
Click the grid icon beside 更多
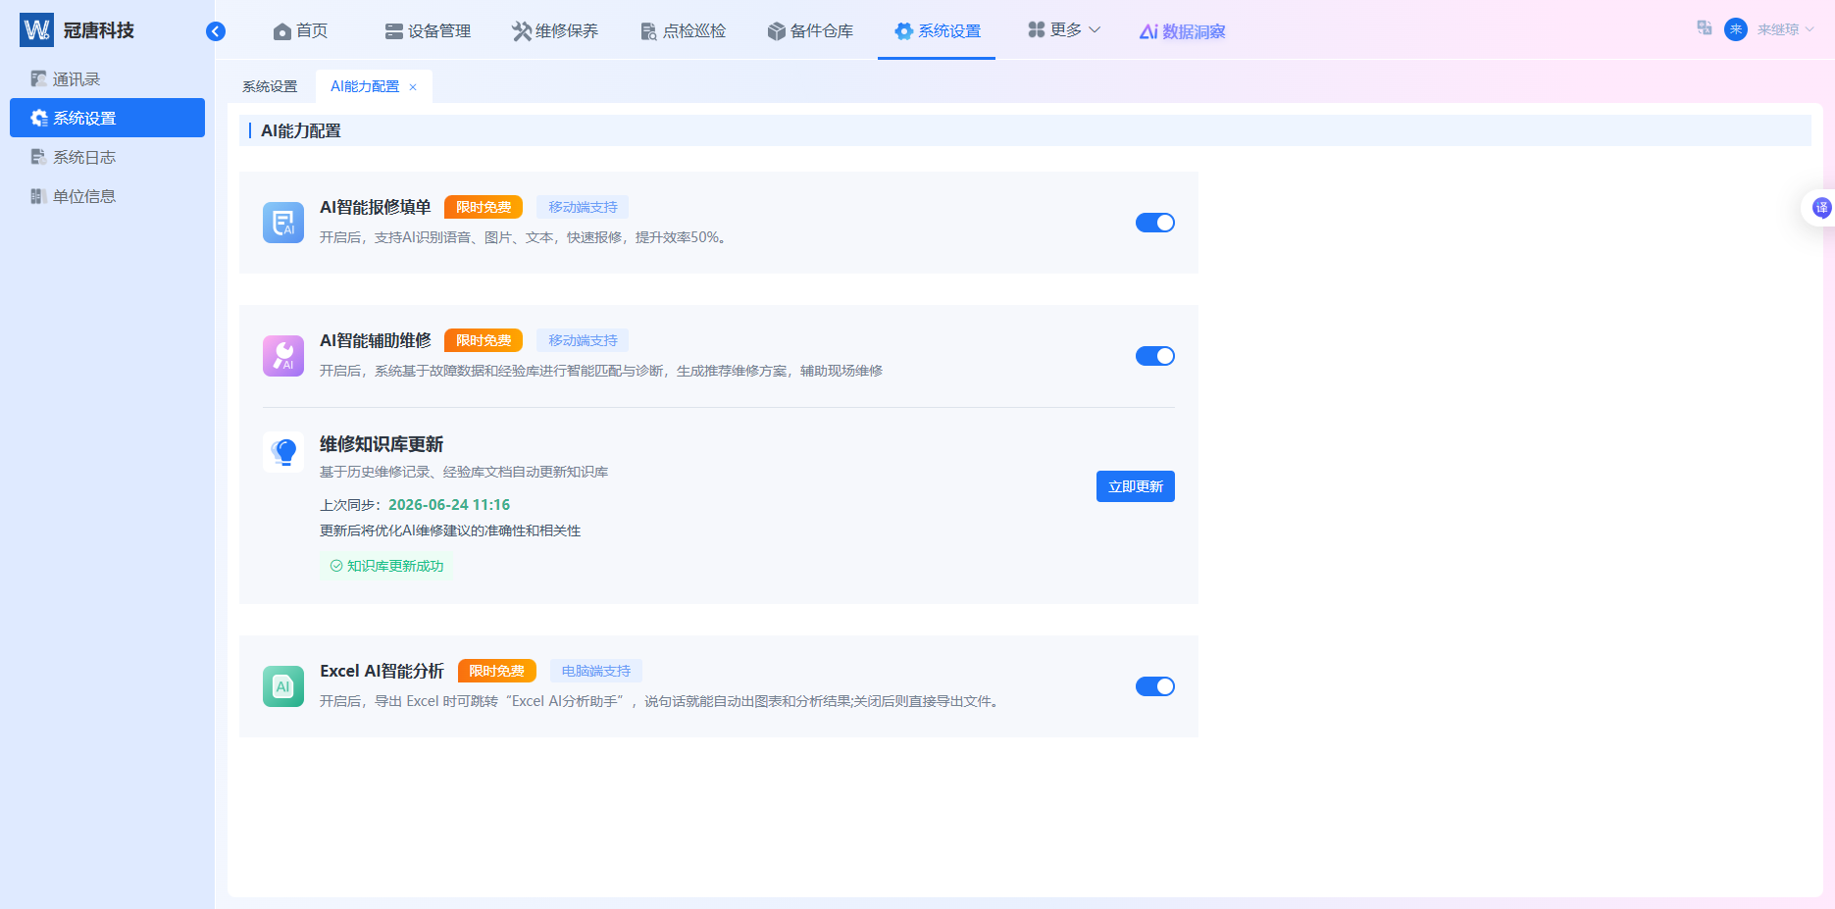[x=1037, y=30]
